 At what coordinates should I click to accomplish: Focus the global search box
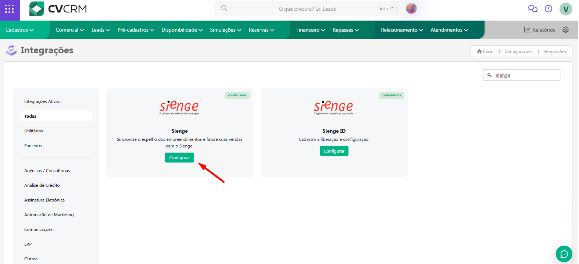point(307,9)
